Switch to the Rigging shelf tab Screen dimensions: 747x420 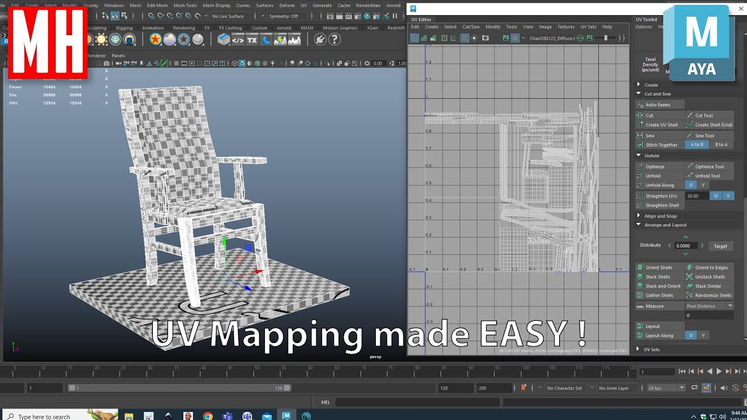coord(124,28)
